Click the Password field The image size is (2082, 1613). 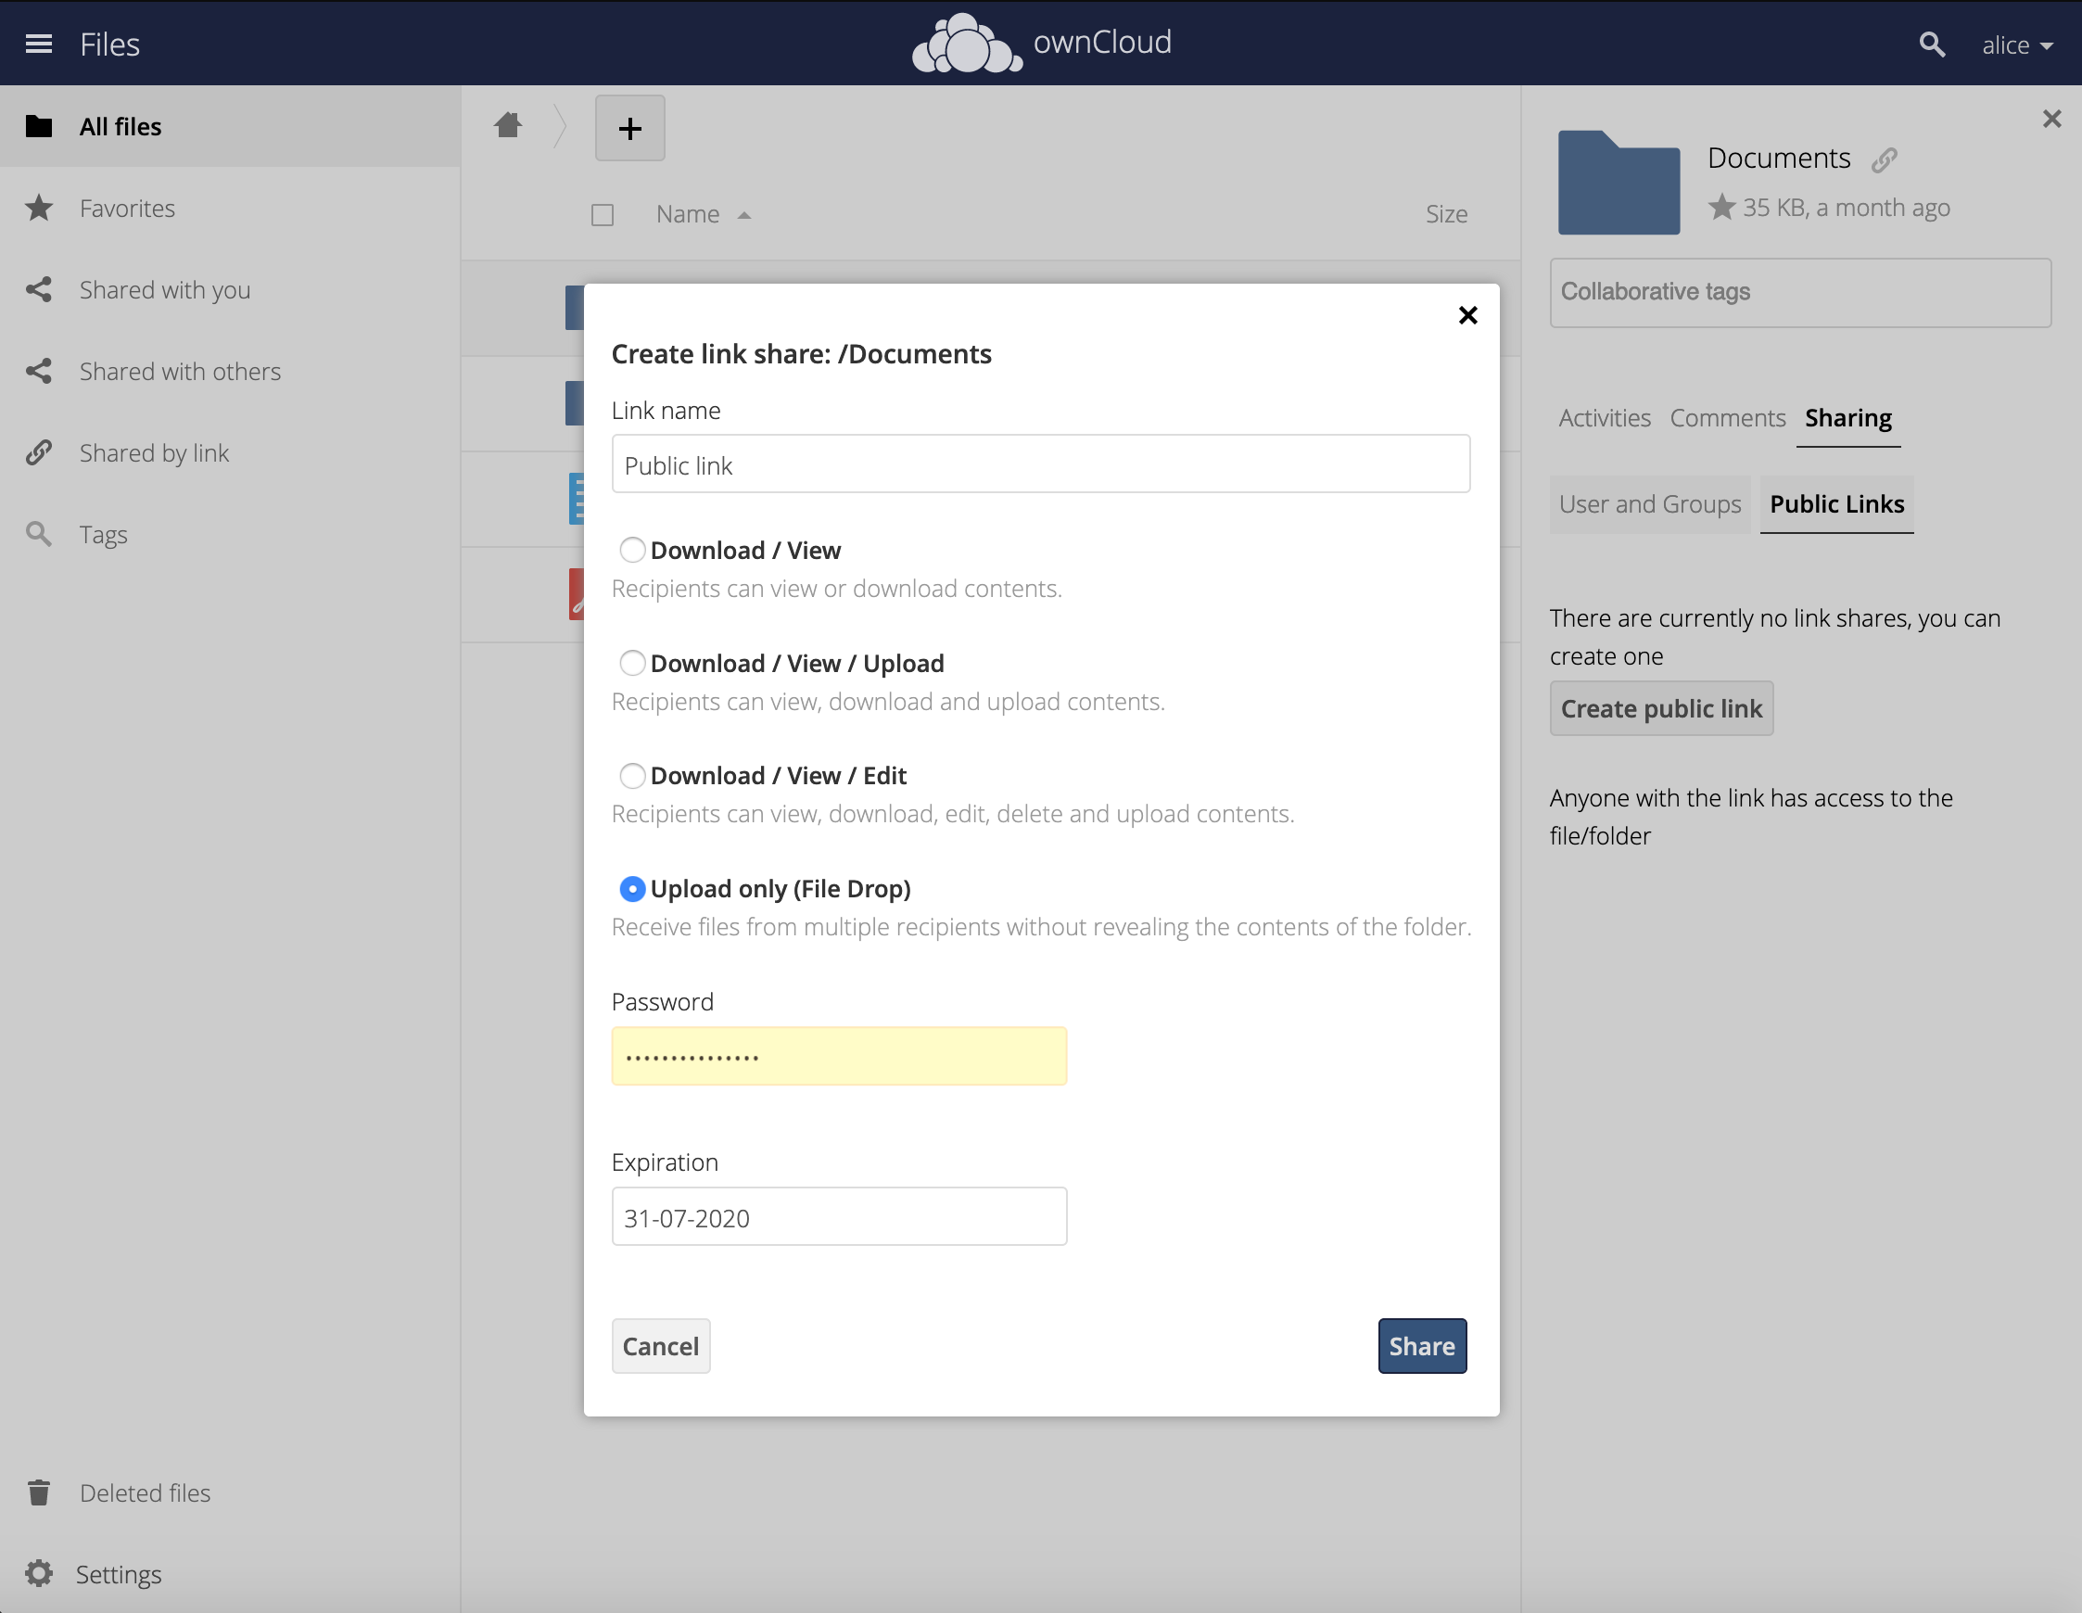839,1056
